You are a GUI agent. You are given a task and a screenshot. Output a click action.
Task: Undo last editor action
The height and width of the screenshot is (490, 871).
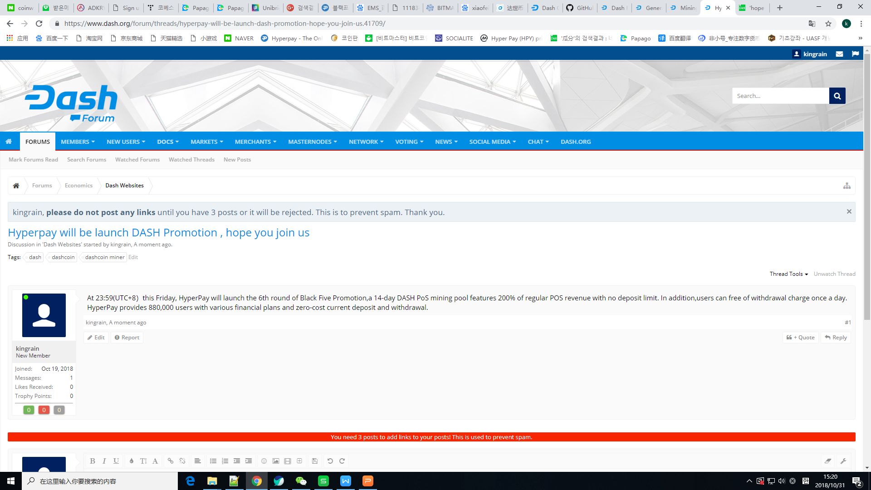click(x=330, y=461)
